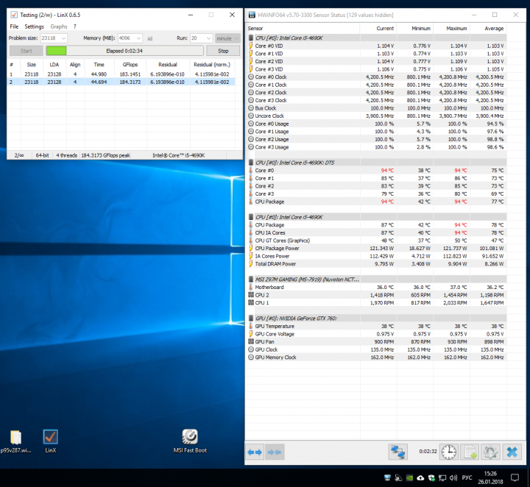
Task: Click the volume speaker tray icon
Action: coord(453,478)
